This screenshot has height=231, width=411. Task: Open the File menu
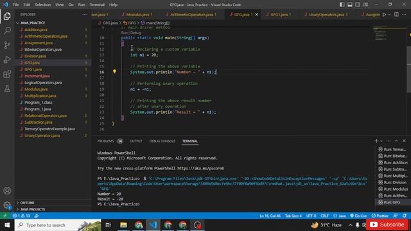pos(15,4)
